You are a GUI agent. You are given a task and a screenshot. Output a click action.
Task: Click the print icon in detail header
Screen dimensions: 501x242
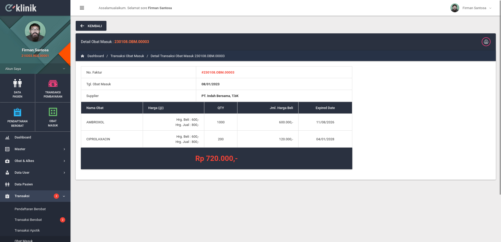486,42
